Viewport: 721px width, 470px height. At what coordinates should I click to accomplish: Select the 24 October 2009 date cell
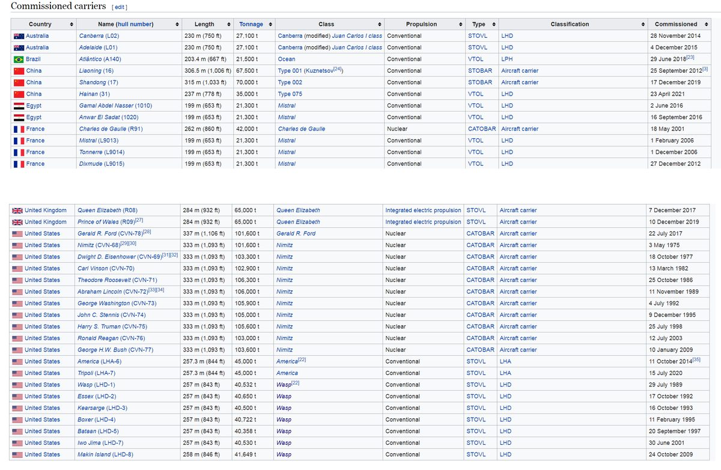click(x=677, y=455)
